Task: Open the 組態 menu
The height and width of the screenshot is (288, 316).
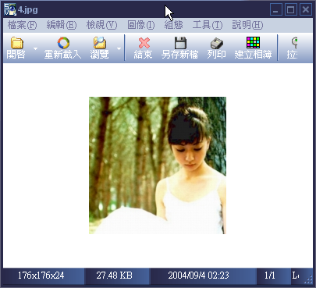Action: (x=174, y=25)
